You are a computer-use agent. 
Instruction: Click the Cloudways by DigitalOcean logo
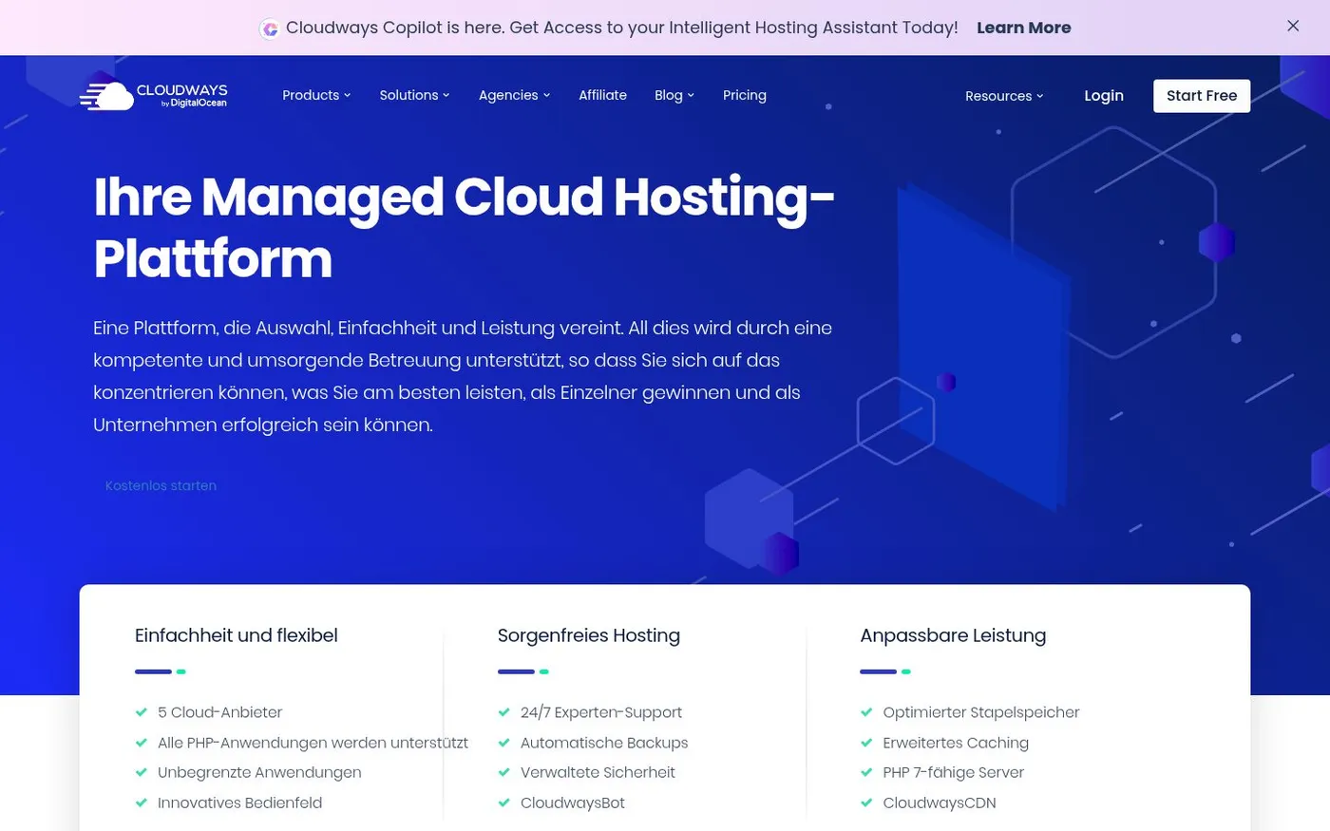(x=153, y=96)
